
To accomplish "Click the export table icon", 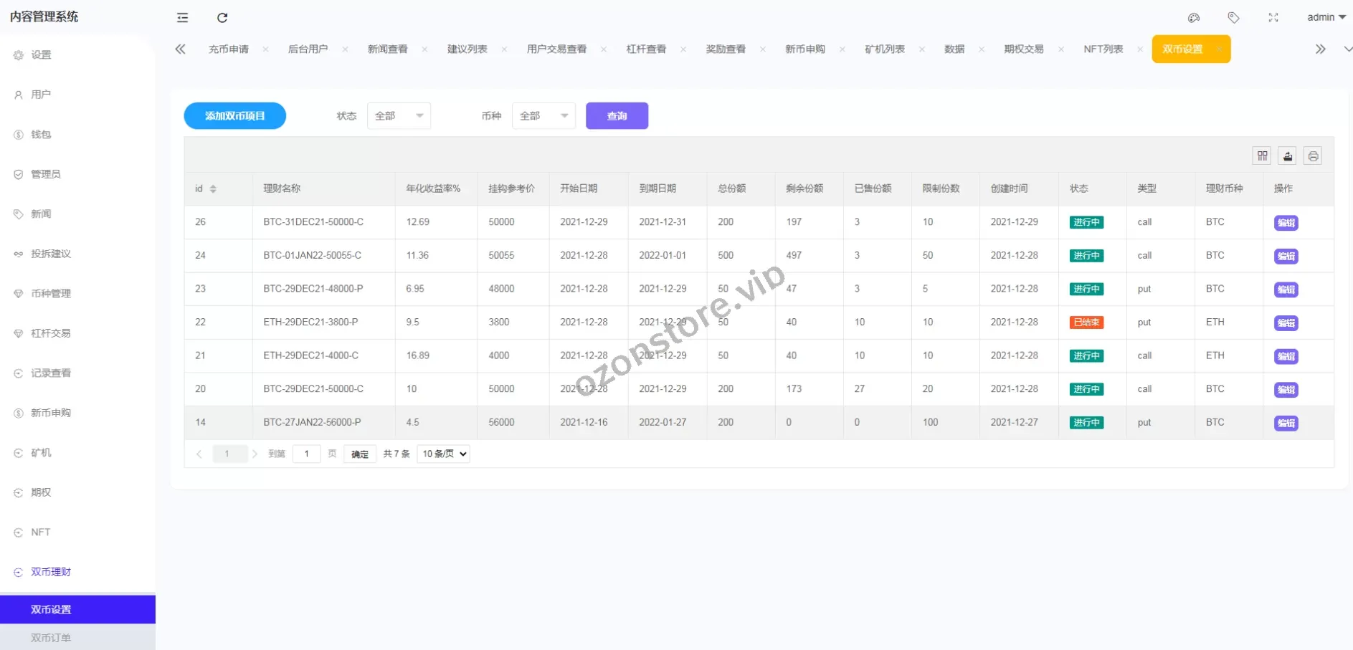I will coord(1288,156).
